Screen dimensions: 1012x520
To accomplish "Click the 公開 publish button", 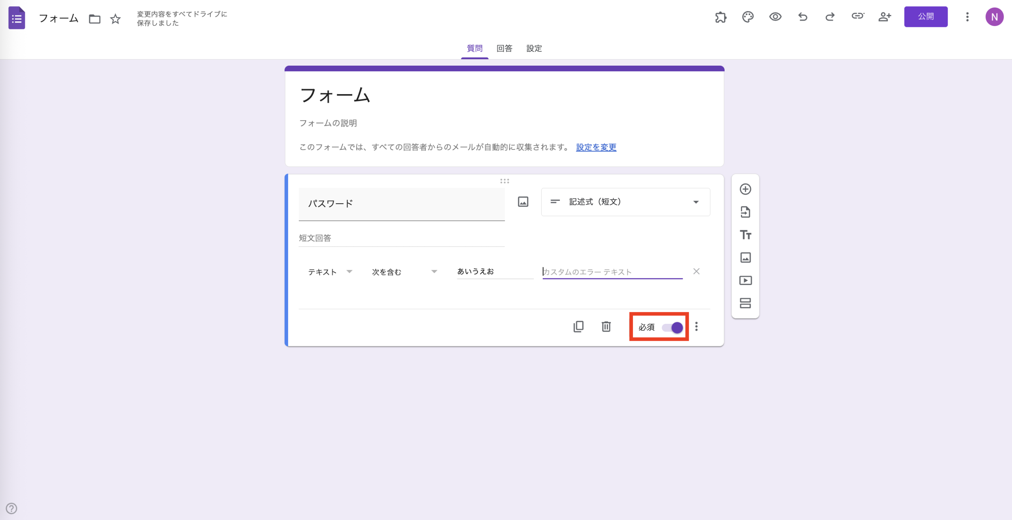I will 925,17.
